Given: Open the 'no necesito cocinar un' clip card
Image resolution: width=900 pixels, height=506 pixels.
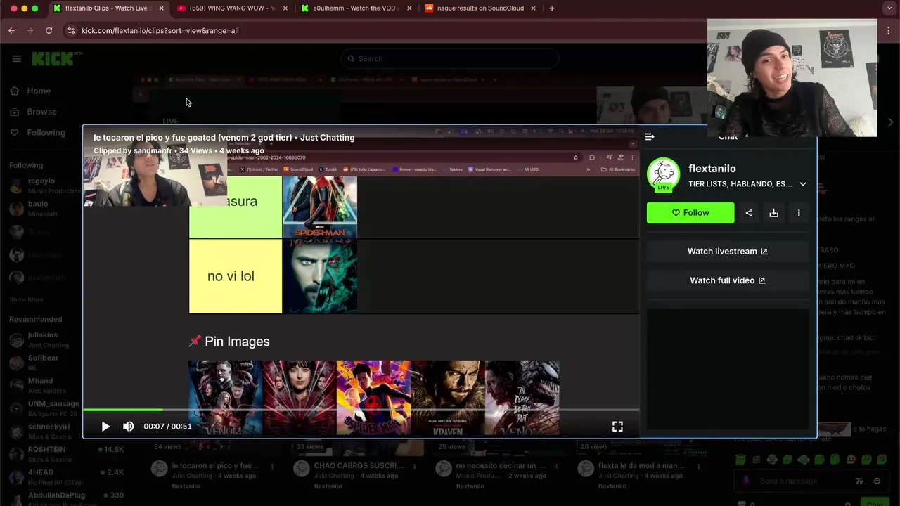Looking at the screenshot, I should pos(501,466).
